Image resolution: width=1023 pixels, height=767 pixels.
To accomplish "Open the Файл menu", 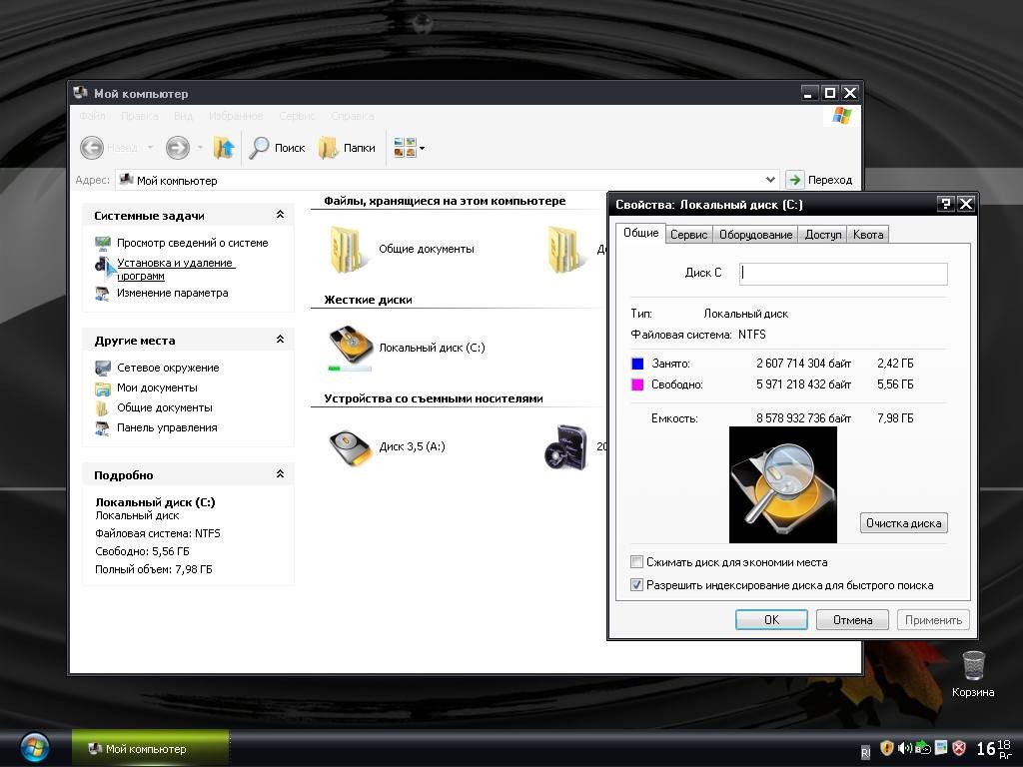I will click(92, 116).
